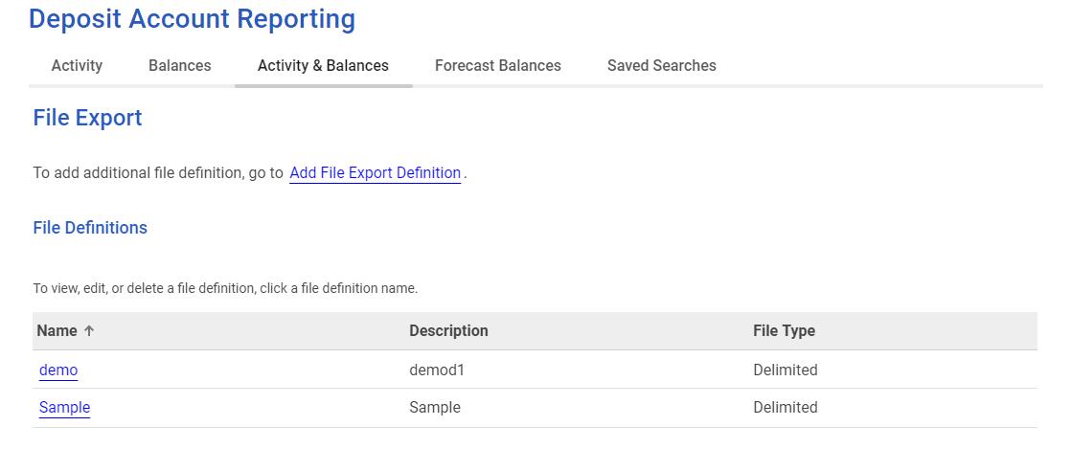Click the ascending sort arrow beside Name
The image size is (1071, 449).
coord(89,331)
